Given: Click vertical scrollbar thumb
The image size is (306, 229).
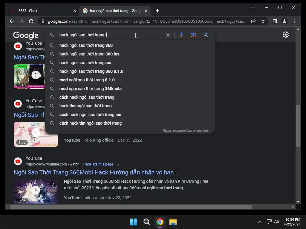Looking at the screenshot, I should coord(298,126).
